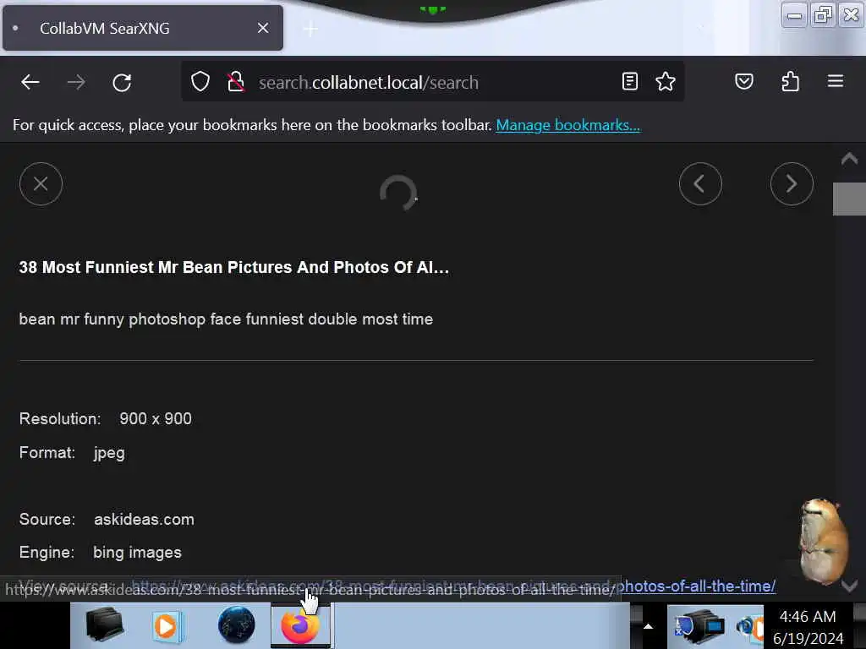Open the Manage bookmarks link

[567, 125]
